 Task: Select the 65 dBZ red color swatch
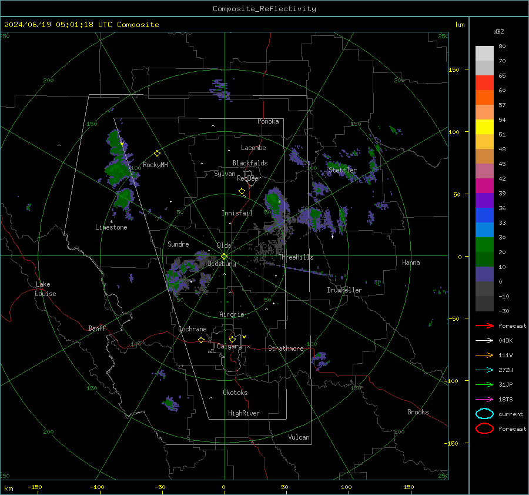tap(484, 82)
